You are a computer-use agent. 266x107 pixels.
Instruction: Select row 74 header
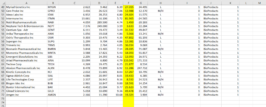(3, 102)
